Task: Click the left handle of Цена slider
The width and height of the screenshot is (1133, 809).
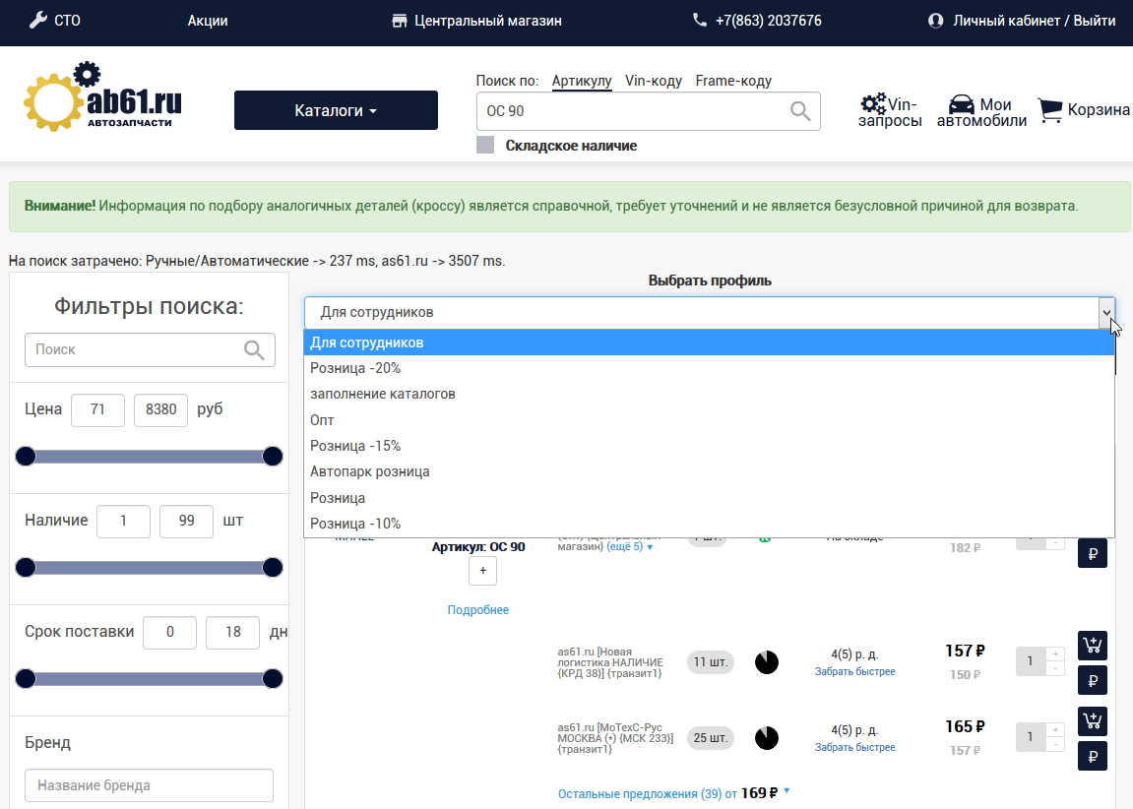Action: [x=26, y=456]
